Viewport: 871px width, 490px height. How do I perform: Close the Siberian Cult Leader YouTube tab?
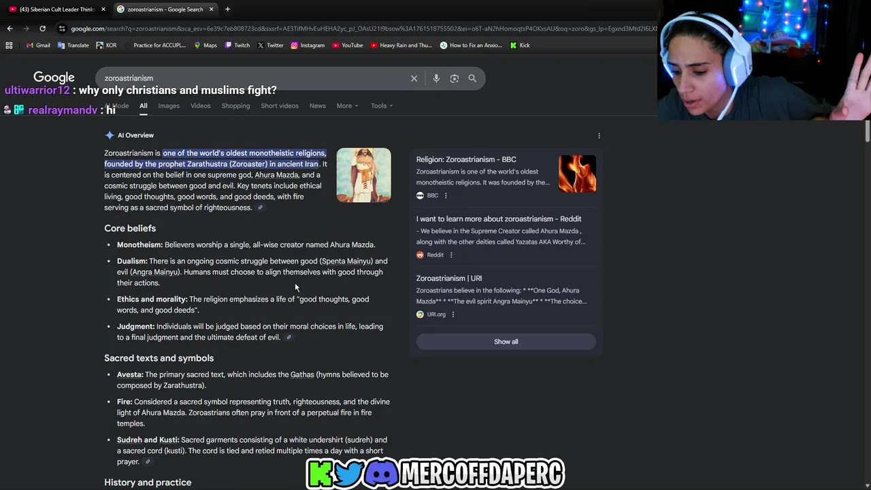point(103,10)
